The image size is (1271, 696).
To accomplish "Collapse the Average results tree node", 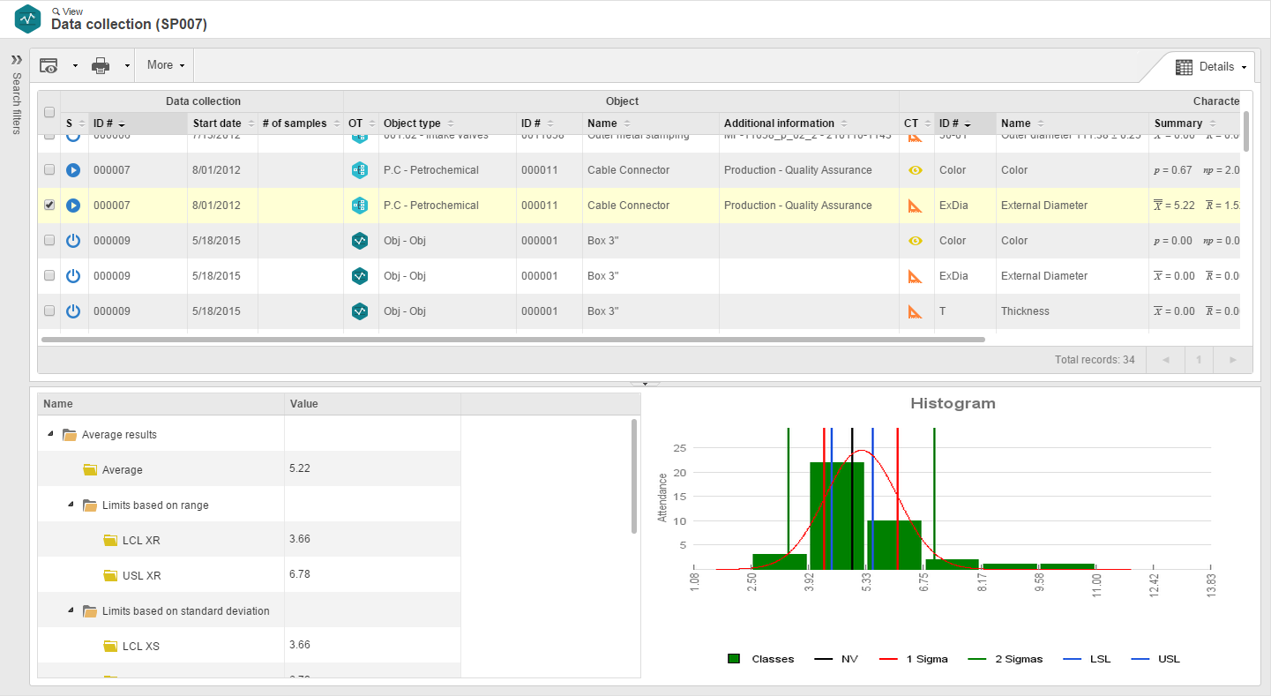I will (49, 434).
